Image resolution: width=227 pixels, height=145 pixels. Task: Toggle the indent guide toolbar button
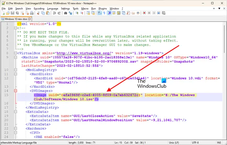109,13
